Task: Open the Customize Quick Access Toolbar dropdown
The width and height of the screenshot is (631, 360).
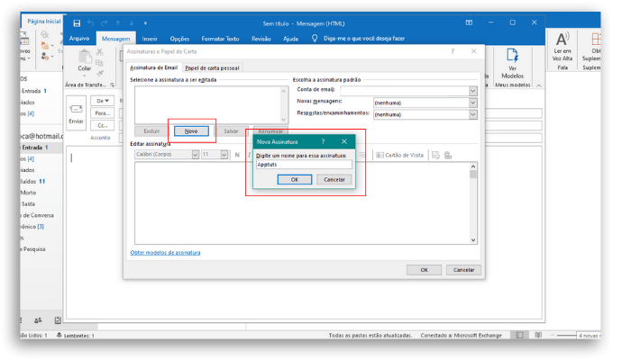Action: pos(145,23)
